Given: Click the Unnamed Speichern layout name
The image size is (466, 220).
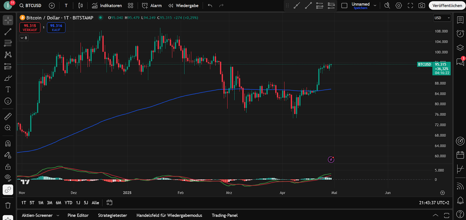Looking at the screenshot, I should click(361, 6).
